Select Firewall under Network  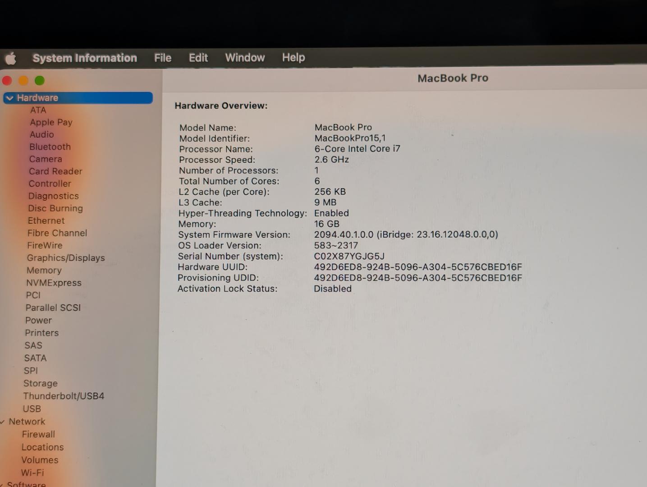click(x=38, y=434)
